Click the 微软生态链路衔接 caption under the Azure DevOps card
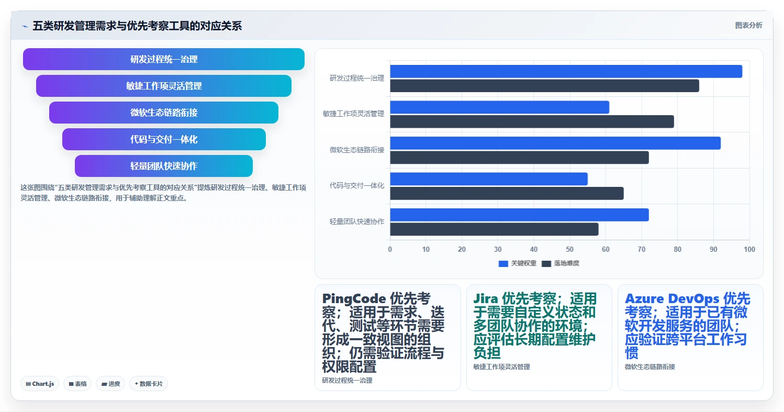The image size is (784, 412). click(x=650, y=367)
